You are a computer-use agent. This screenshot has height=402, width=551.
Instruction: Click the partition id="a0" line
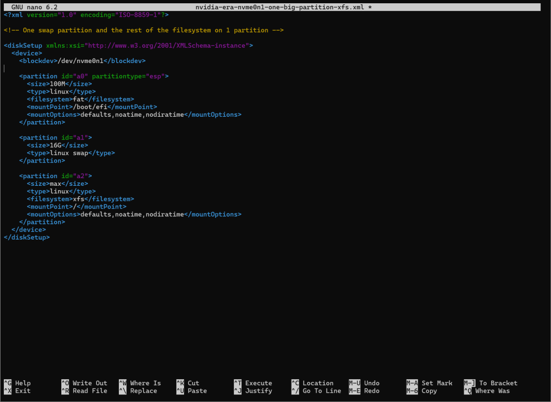(x=94, y=76)
